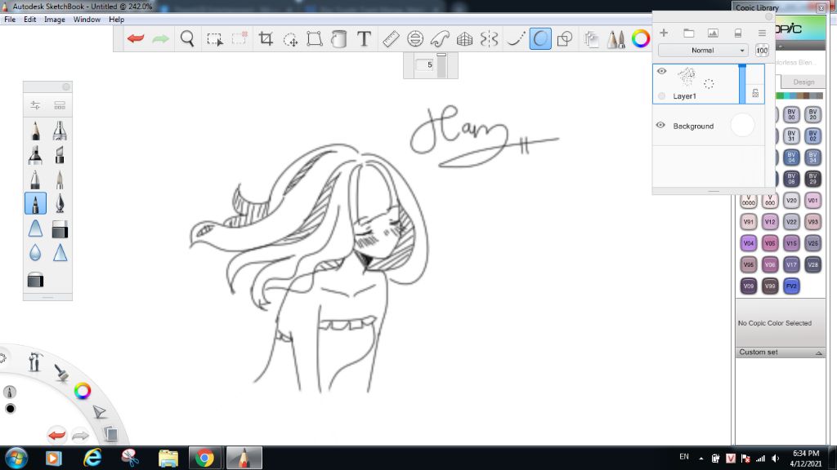Click the red Undo arrow in top toolbar
Image resolution: width=837 pixels, height=470 pixels.
[x=136, y=38]
